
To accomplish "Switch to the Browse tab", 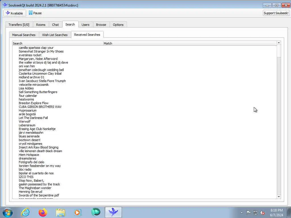I will point(101,25).
